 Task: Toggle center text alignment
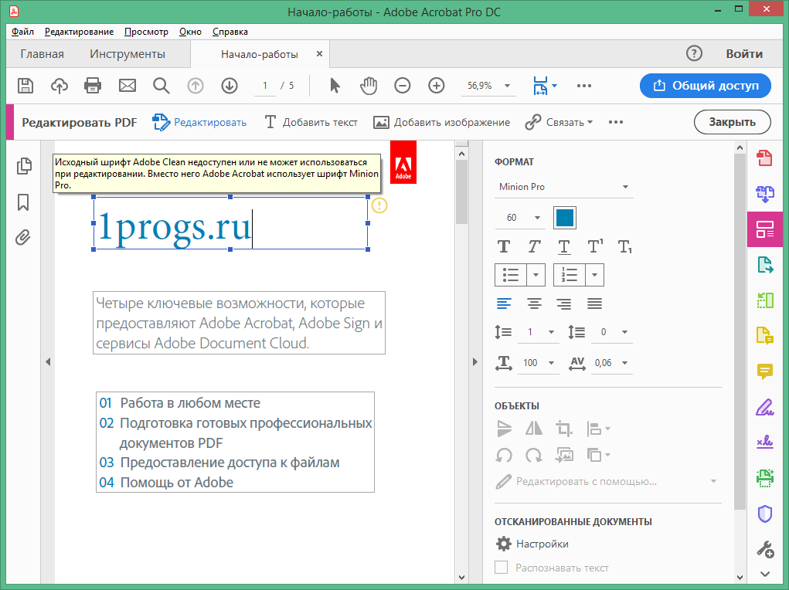click(534, 303)
